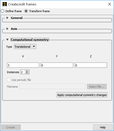Select the Transform frame radio button

click(x=26, y=11)
